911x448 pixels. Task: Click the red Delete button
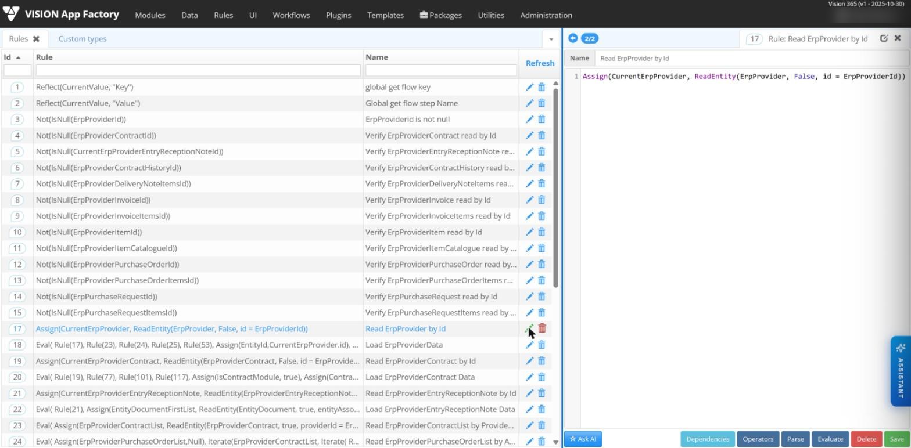(866, 439)
